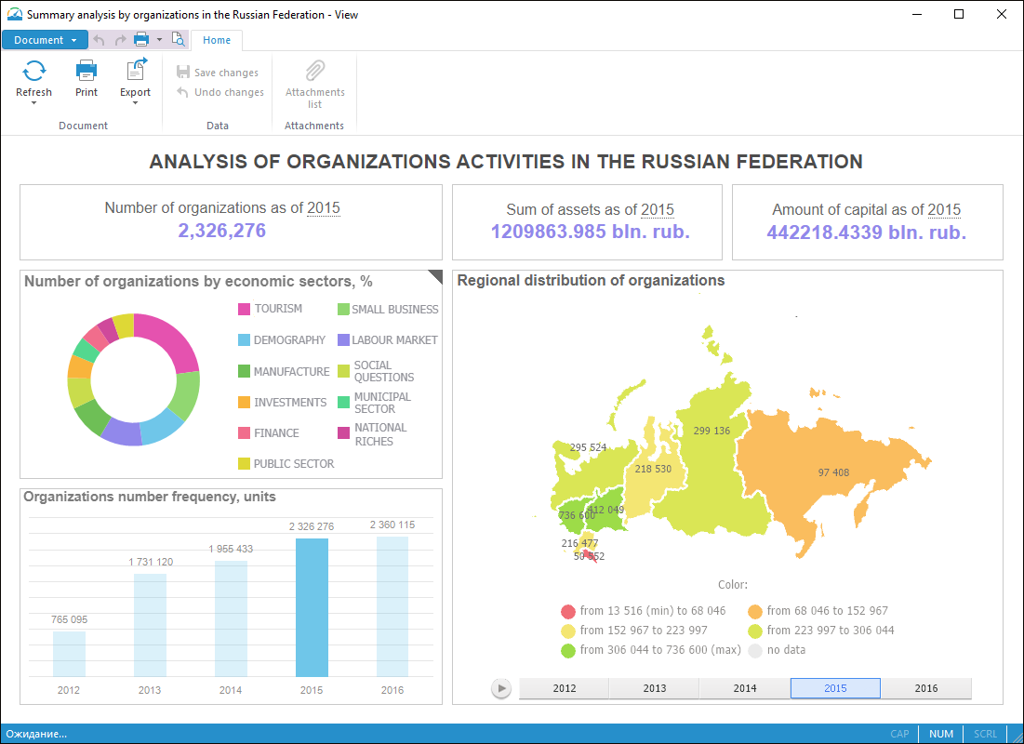Click the quick access printer icon
The image size is (1024, 744).
coord(141,39)
